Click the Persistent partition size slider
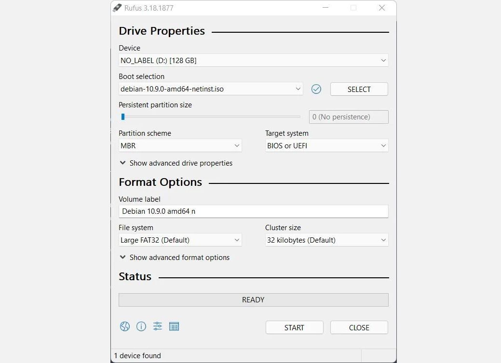This screenshot has width=501, height=363. click(210, 117)
